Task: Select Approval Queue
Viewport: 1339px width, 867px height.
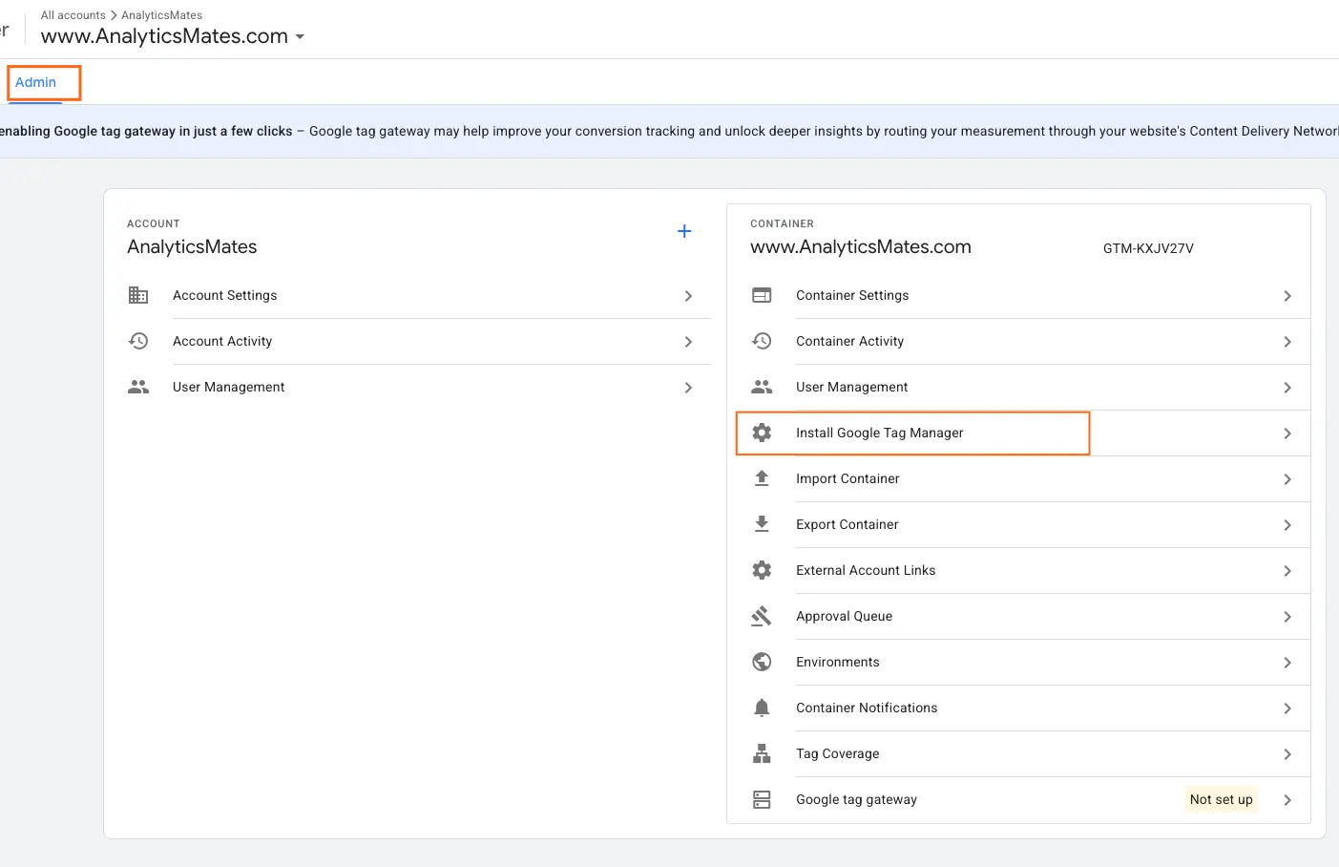Action: pos(1018,617)
